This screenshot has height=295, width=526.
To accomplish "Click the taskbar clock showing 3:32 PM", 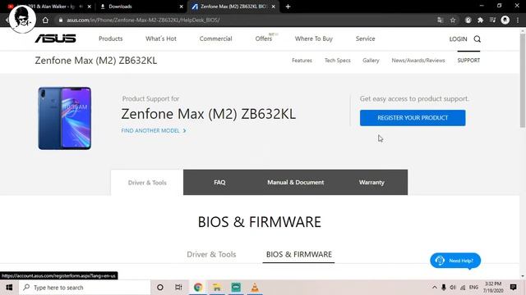I will [x=493, y=288].
